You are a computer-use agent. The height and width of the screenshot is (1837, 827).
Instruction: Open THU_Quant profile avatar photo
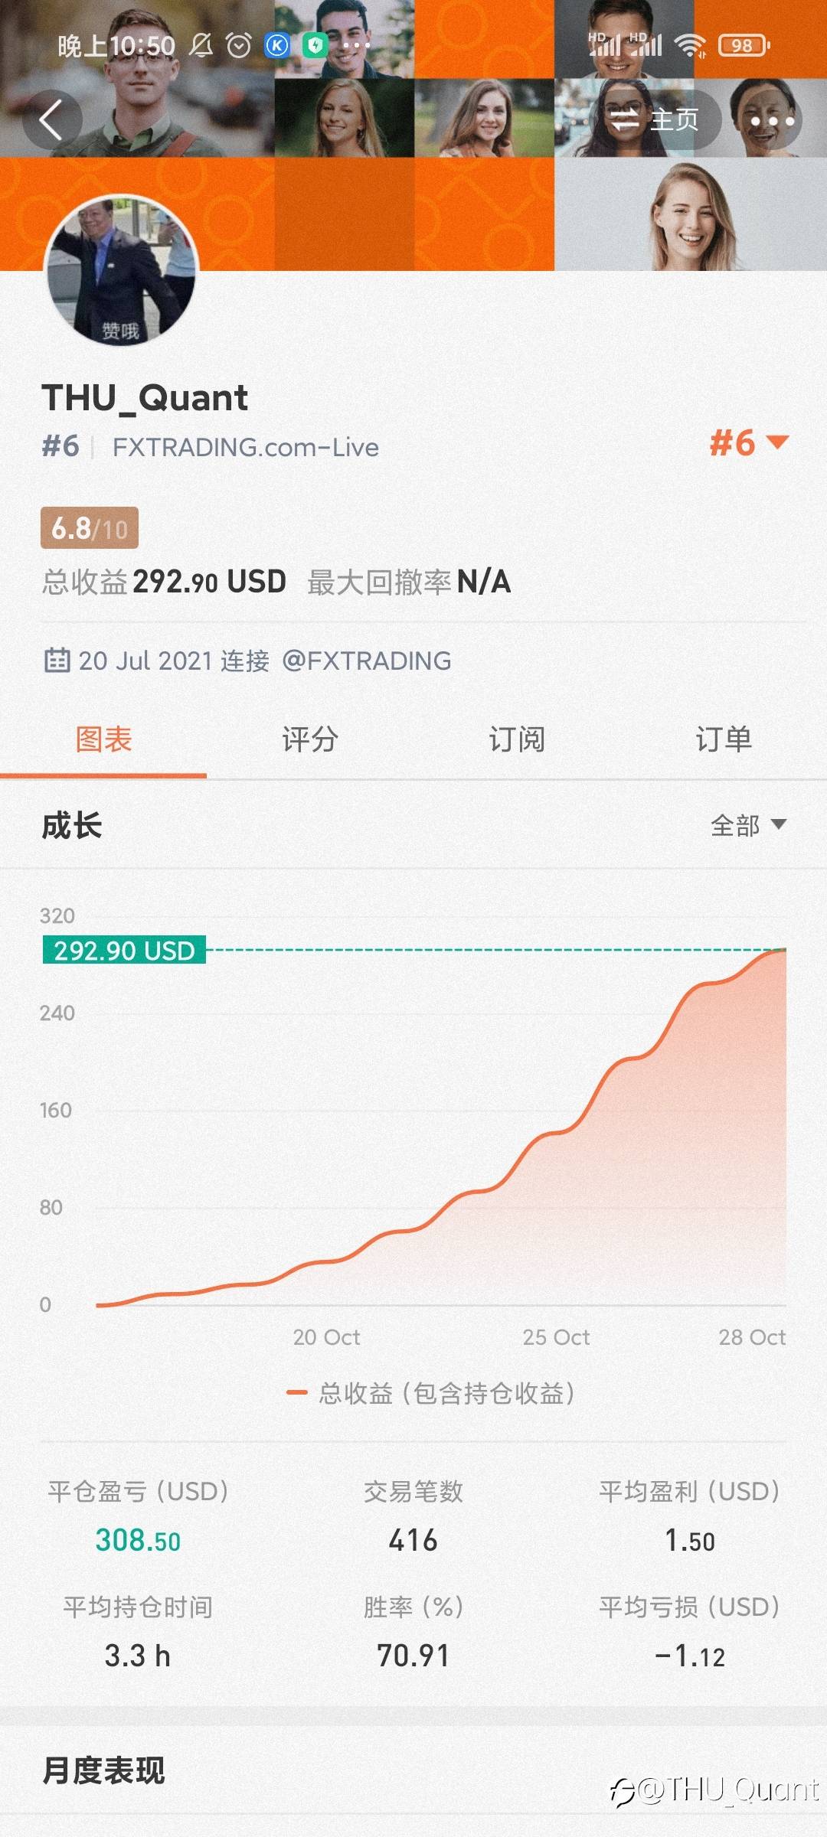tap(121, 269)
